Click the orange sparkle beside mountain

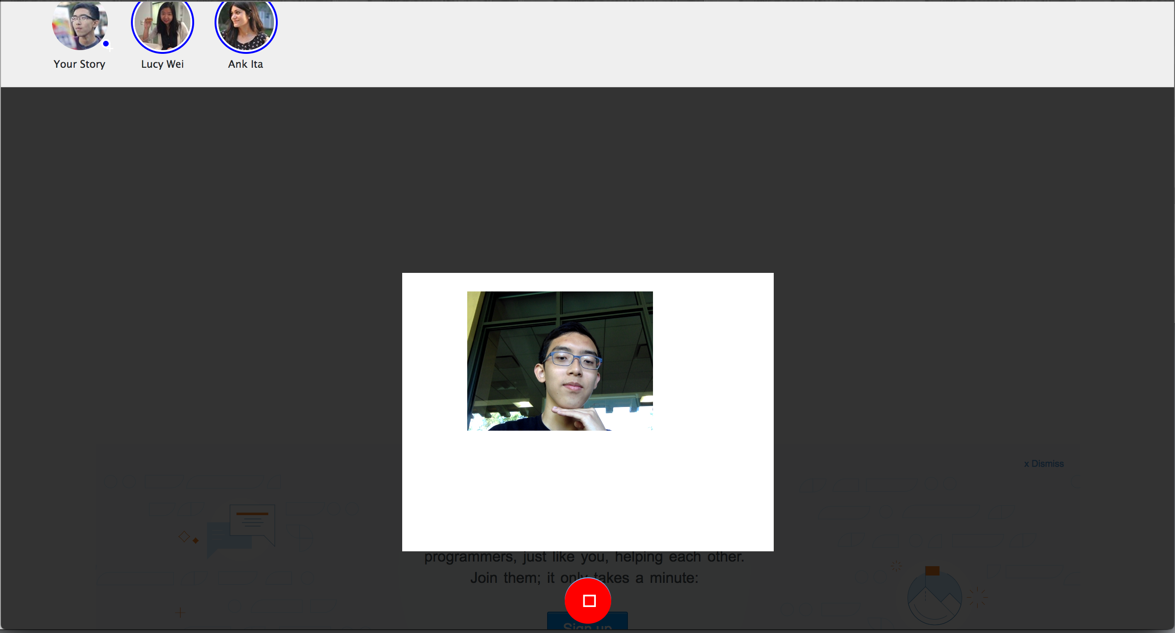977,597
